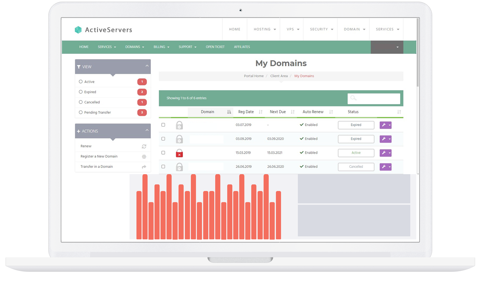Click the Portal Home breadcrumb link
The width and height of the screenshot is (480, 285).
254,76
